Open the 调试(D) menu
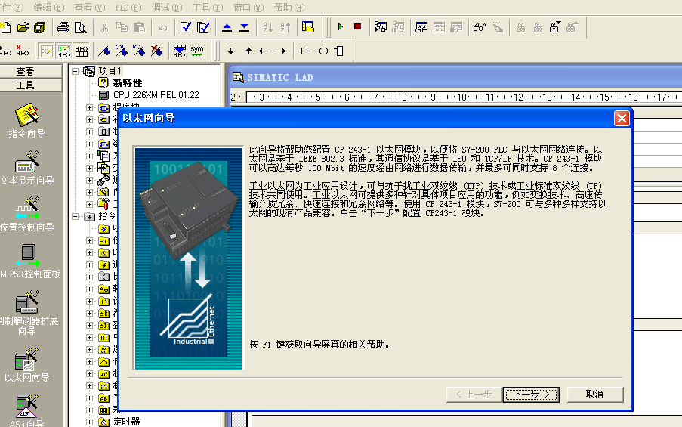Image resolution: width=682 pixels, height=427 pixels. coord(167,8)
